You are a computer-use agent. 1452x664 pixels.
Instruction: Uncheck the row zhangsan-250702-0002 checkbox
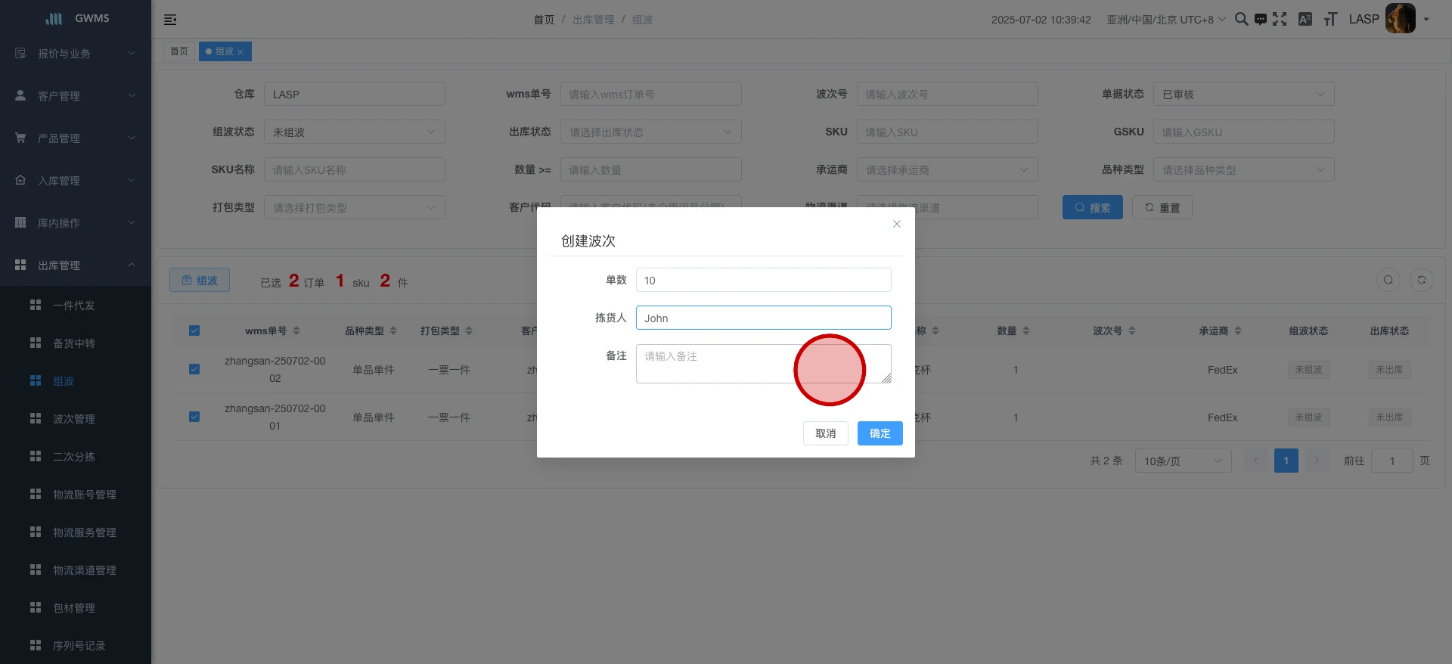pos(194,369)
